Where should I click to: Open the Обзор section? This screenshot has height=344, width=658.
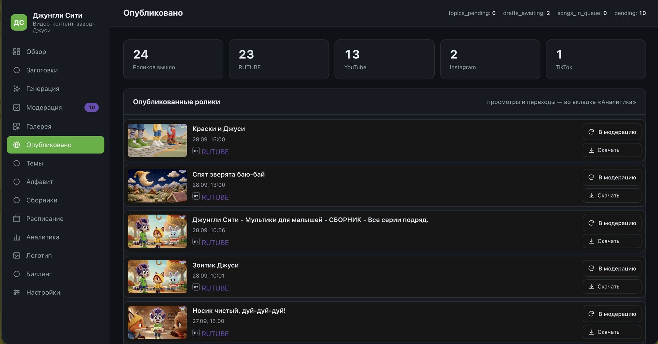click(x=56, y=52)
